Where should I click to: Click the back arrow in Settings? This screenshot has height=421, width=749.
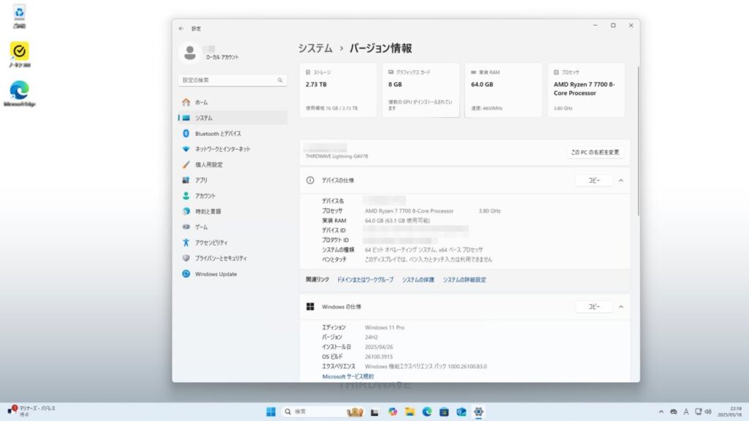pos(181,29)
